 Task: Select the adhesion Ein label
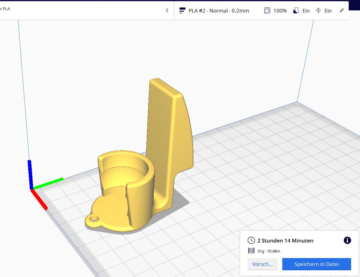pyautogui.click(x=328, y=10)
